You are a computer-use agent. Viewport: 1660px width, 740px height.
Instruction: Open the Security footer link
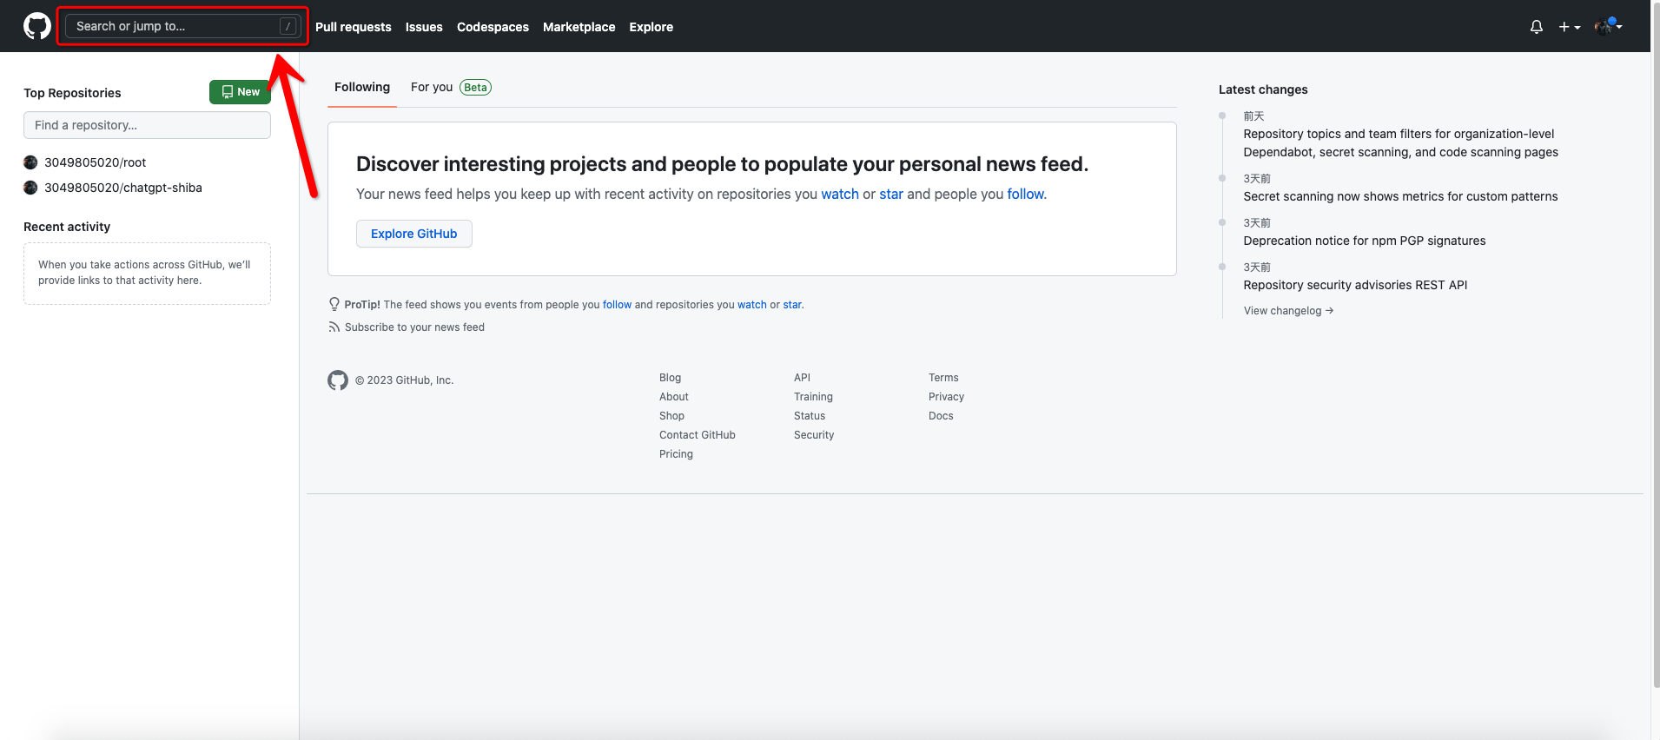(814, 435)
